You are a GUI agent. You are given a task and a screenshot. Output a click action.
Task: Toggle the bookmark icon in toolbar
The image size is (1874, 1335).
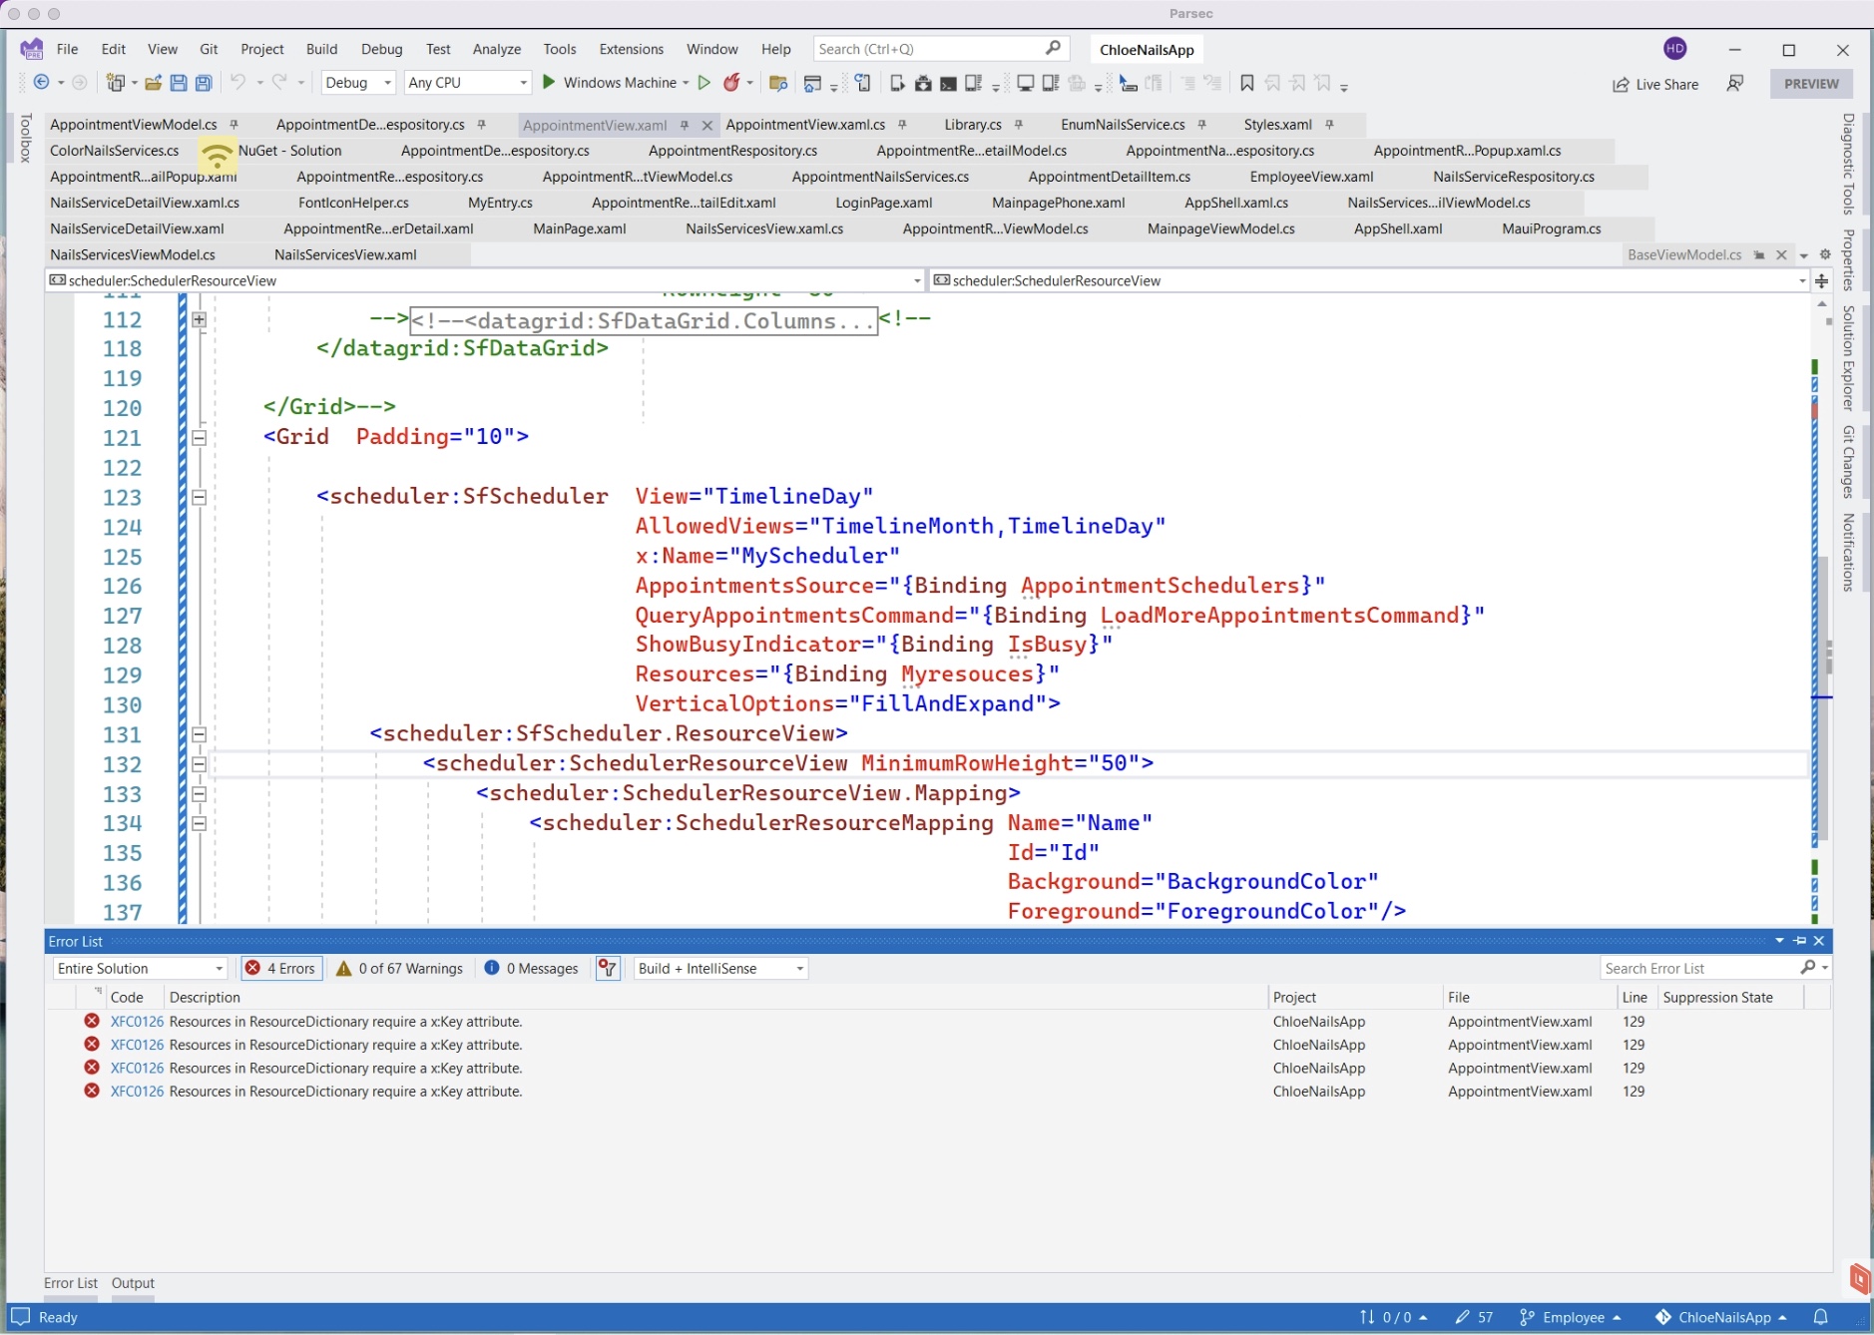(1246, 84)
